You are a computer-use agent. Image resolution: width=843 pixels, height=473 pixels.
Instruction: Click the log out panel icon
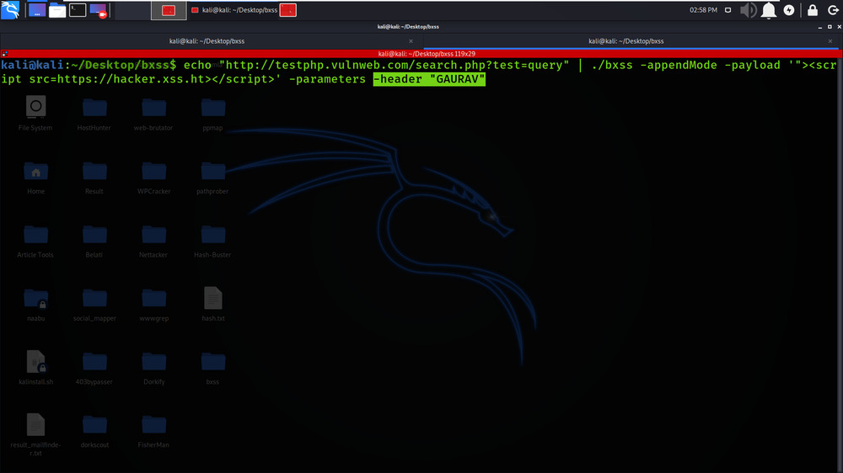[833, 10]
